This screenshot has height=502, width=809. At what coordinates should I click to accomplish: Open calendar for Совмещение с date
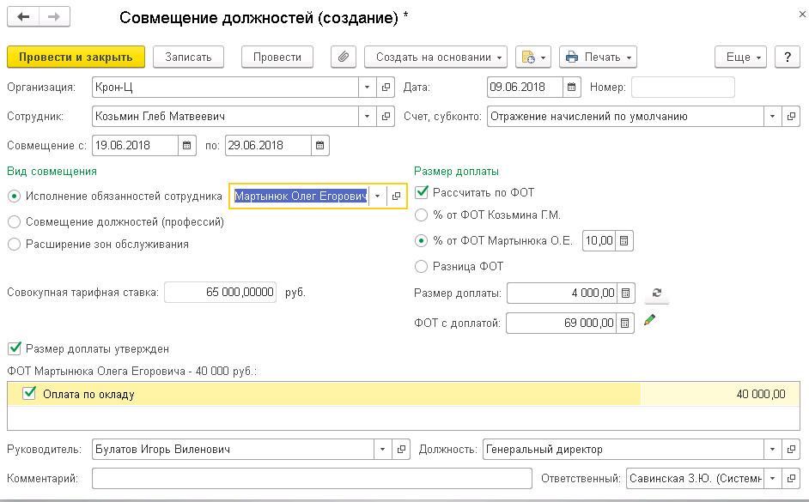pyautogui.click(x=186, y=145)
